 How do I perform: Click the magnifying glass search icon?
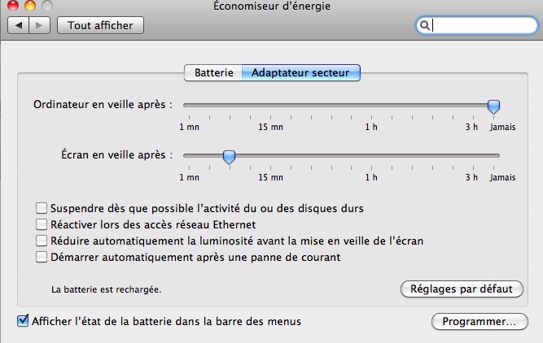pyautogui.click(x=425, y=25)
